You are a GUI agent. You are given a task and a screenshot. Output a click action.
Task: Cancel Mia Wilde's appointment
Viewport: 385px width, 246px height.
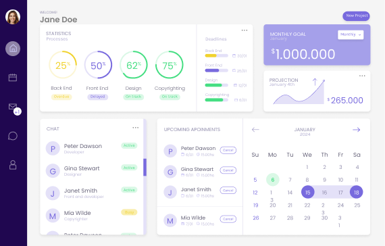(x=228, y=219)
